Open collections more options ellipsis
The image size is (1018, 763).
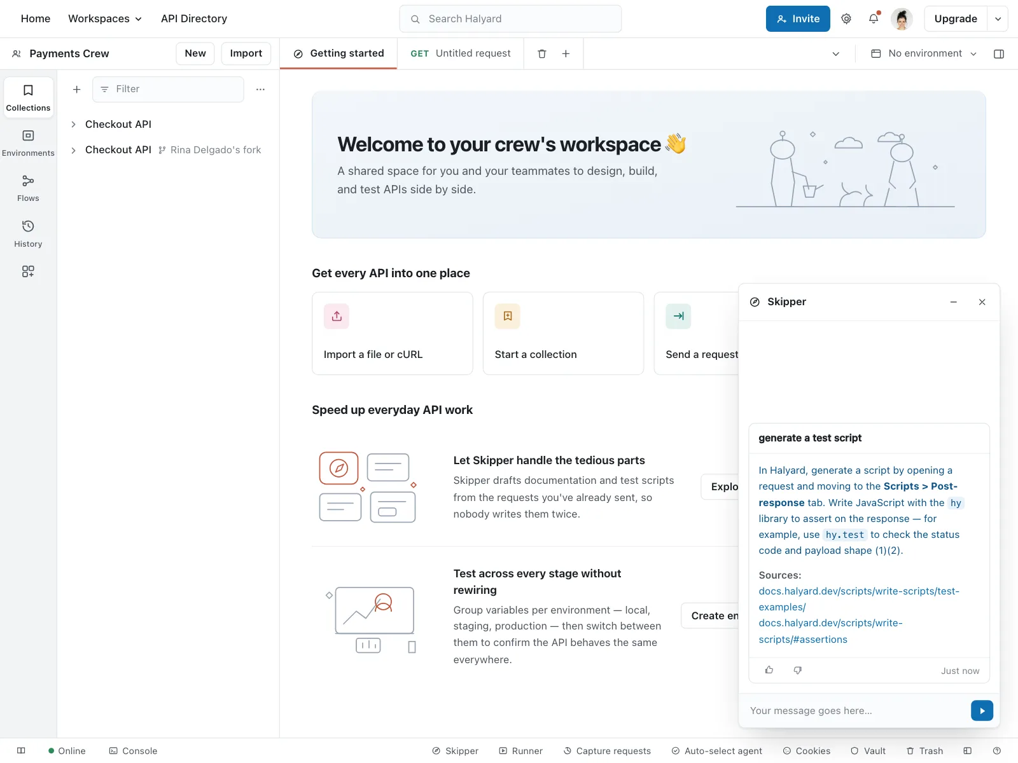pyautogui.click(x=260, y=90)
